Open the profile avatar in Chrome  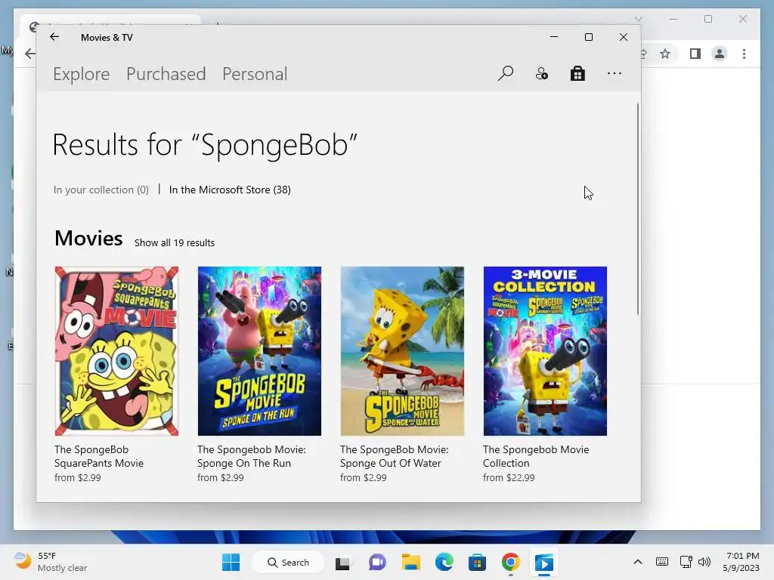click(x=720, y=54)
